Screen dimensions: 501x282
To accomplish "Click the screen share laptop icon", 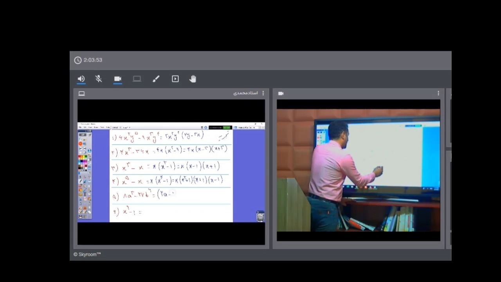I will tap(137, 79).
